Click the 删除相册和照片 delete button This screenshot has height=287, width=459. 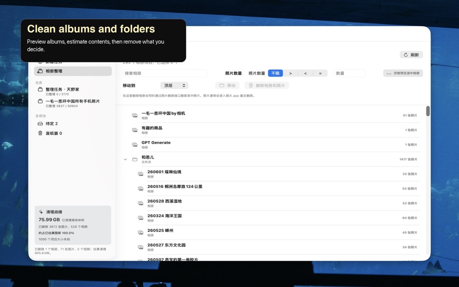pyautogui.click(x=267, y=86)
